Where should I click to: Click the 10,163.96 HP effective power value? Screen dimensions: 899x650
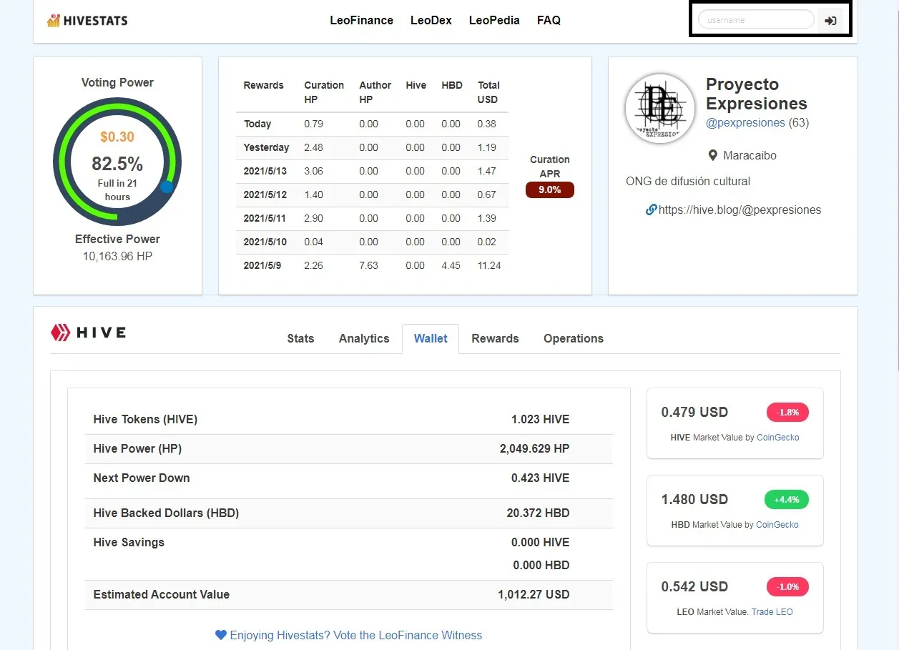[117, 256]
